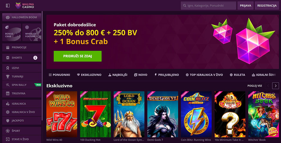
Task: Open the Bonus Crab tile
Action: point(12,32)
